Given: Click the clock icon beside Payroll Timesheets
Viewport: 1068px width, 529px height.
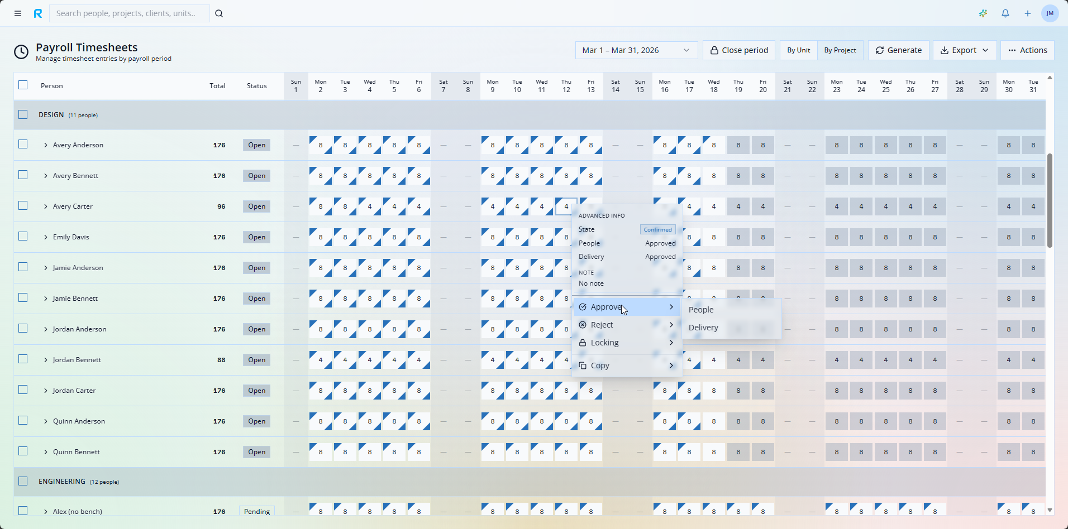Looking at the screenshot, I should pos(21,51).
